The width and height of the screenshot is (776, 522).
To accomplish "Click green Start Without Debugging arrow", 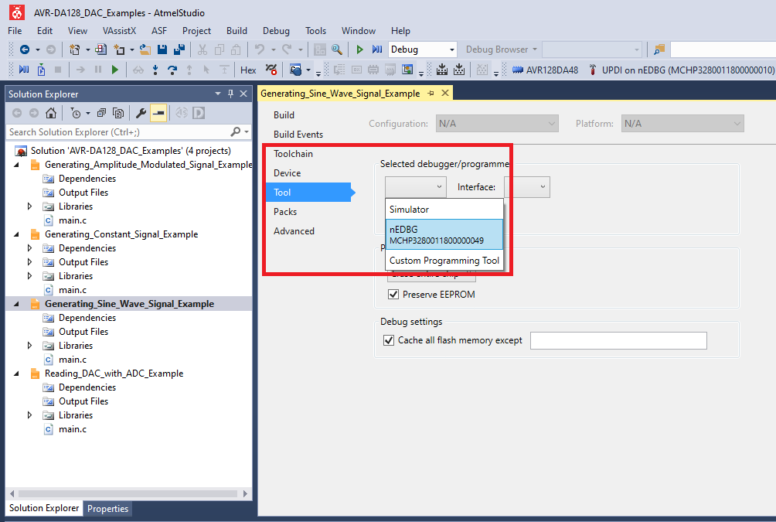I will (360, 49).
